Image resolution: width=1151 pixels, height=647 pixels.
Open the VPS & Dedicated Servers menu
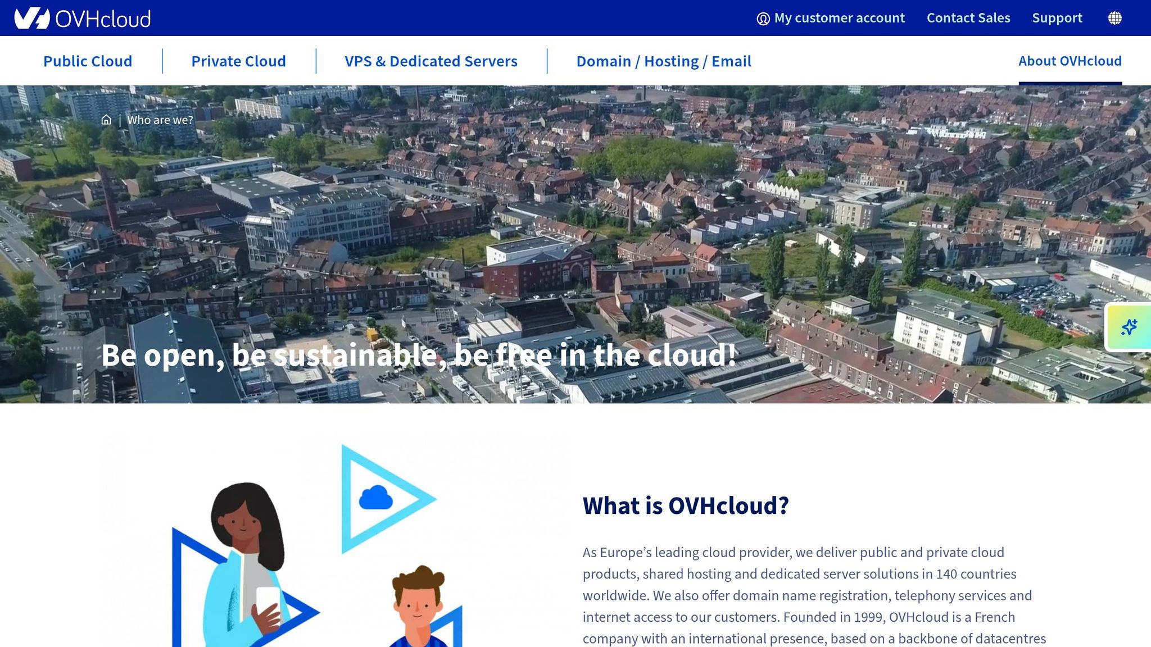431,61
